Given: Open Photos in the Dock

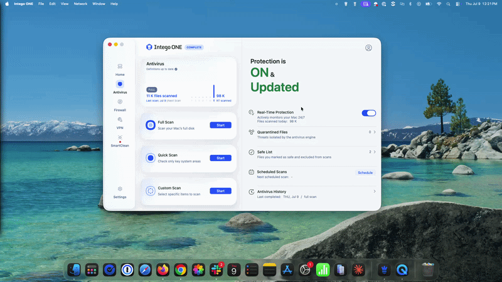Looking at the screenshot, I should click(198, 270).
